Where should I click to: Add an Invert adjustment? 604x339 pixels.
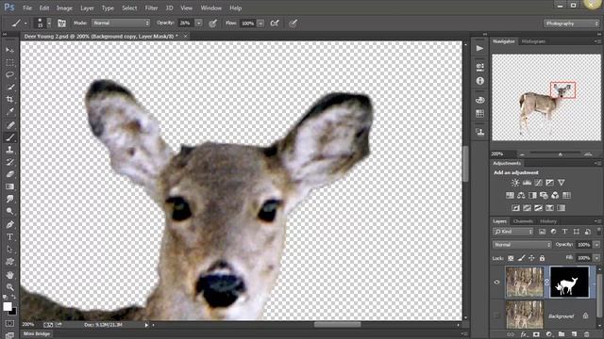pos(515,208)
